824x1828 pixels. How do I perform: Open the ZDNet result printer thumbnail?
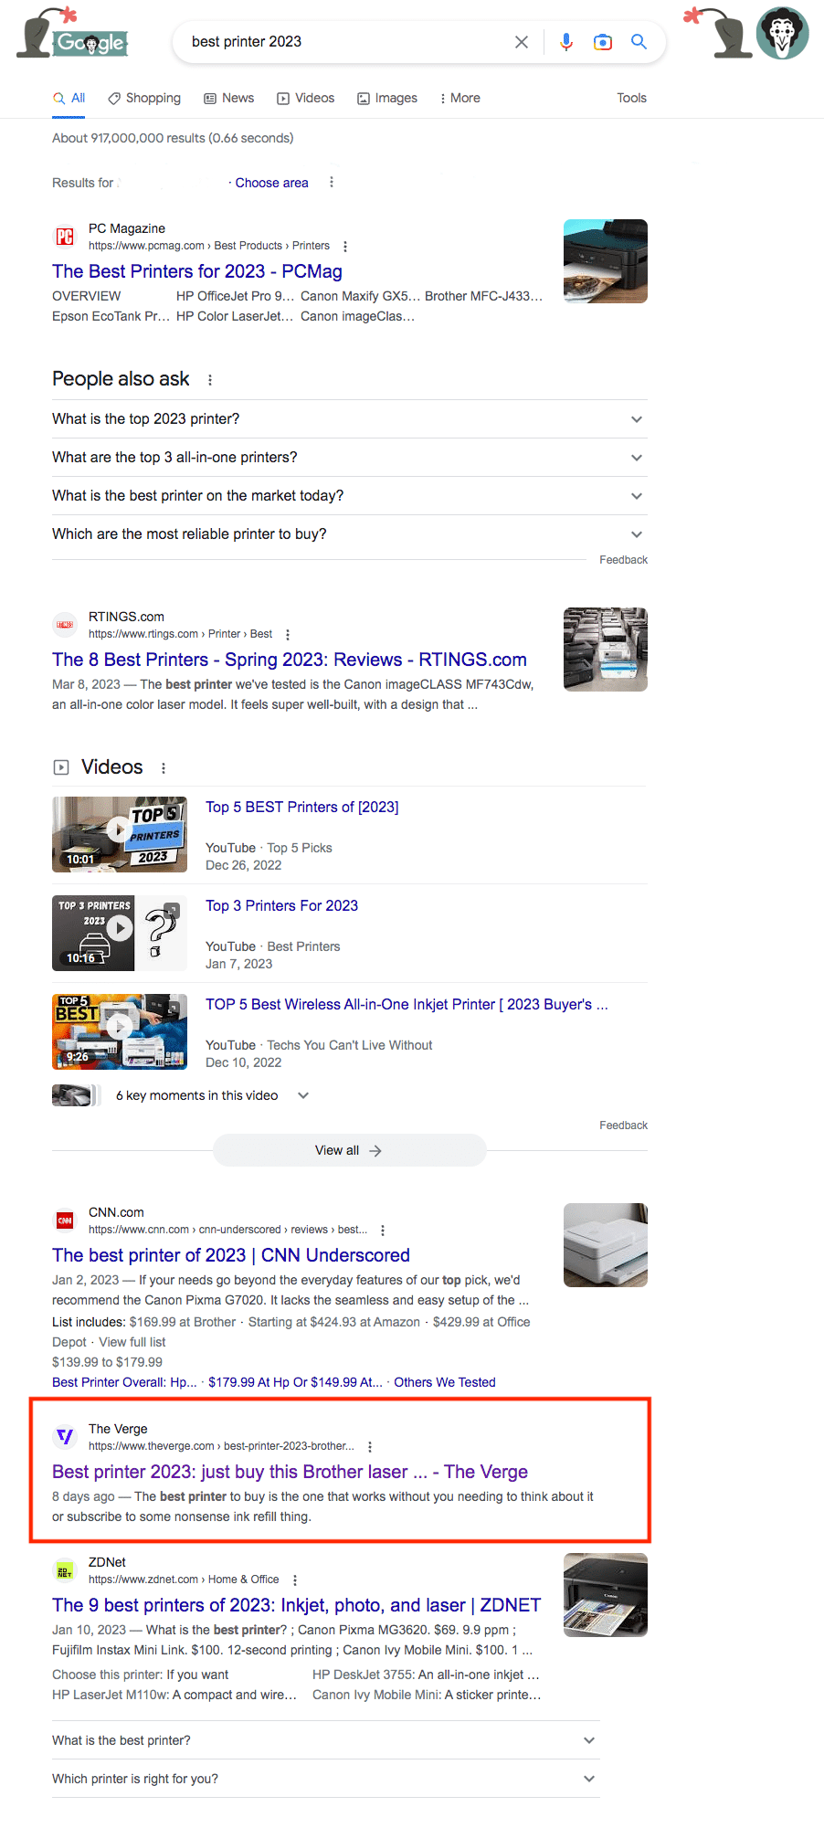606,1595
